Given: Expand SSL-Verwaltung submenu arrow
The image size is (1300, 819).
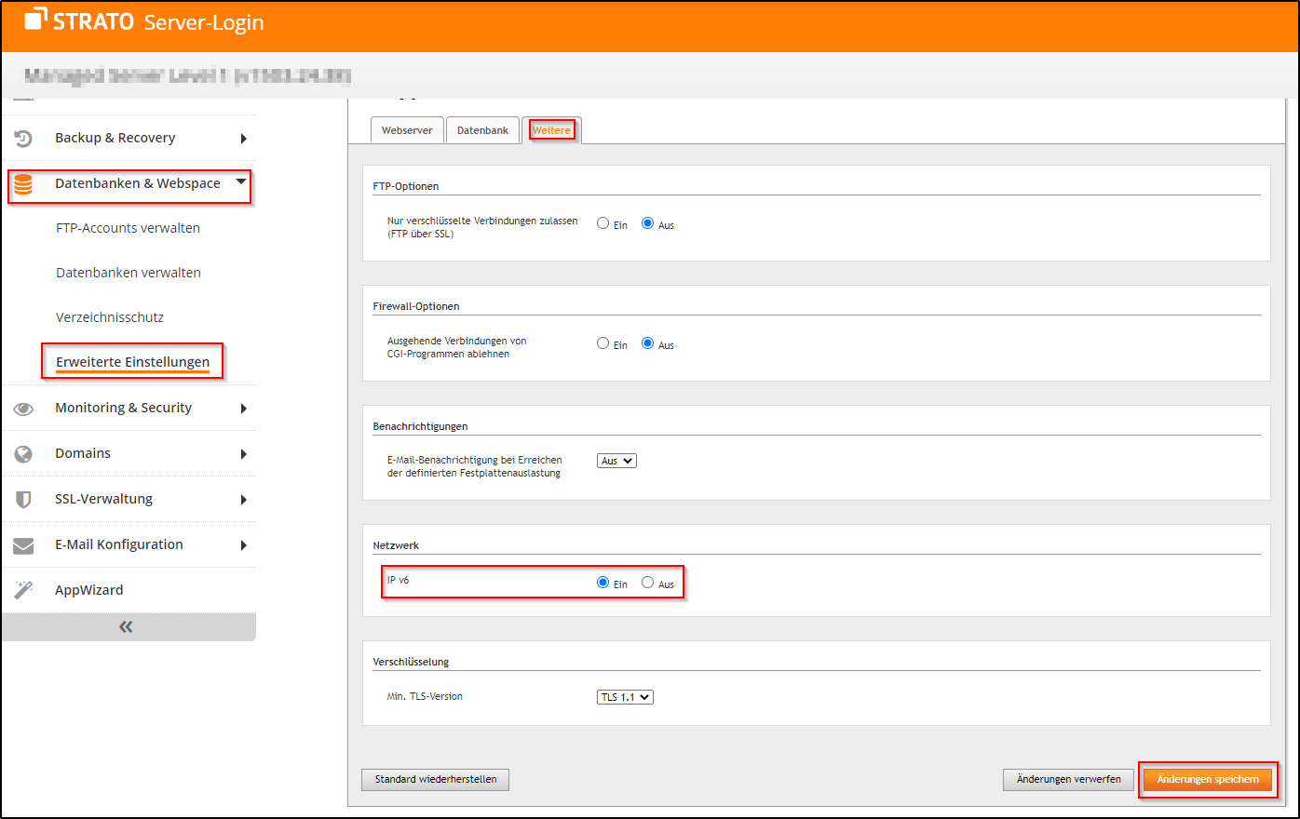Looking at the screenshot, I should [x=243, y=500].
